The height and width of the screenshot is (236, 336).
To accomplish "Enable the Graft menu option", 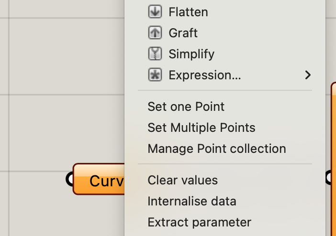I will 183,33.
